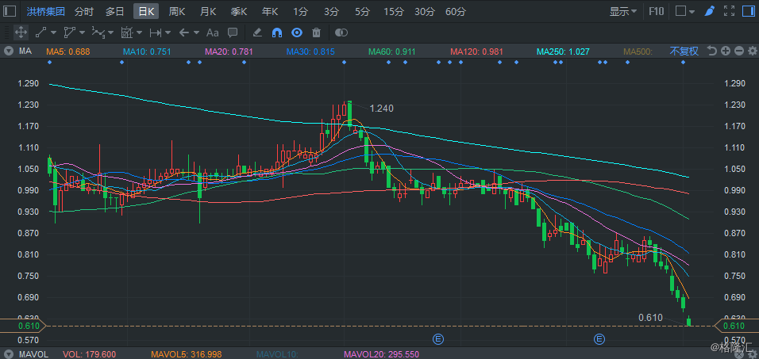Switch to the 周K weekly chart tab
759x359 pixels.
point(177,12)
